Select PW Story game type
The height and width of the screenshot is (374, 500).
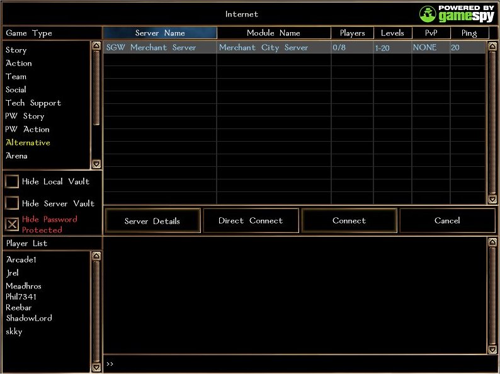[25, 116]
